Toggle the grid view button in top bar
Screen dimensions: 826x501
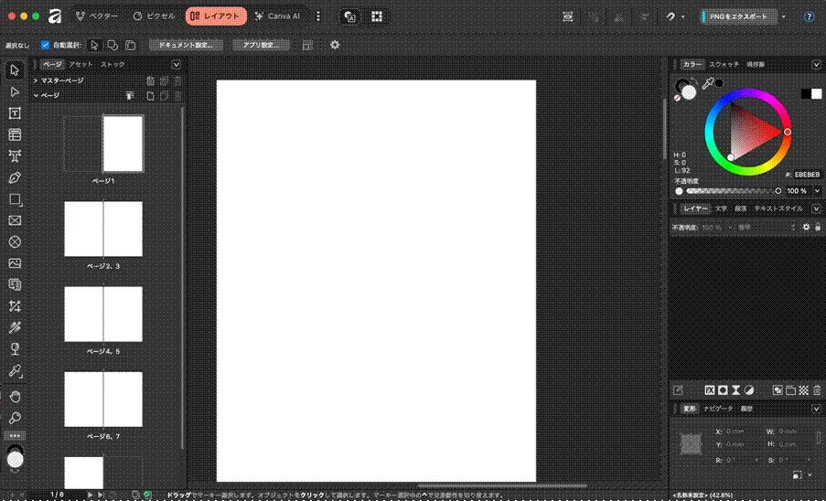click(377, 16)
